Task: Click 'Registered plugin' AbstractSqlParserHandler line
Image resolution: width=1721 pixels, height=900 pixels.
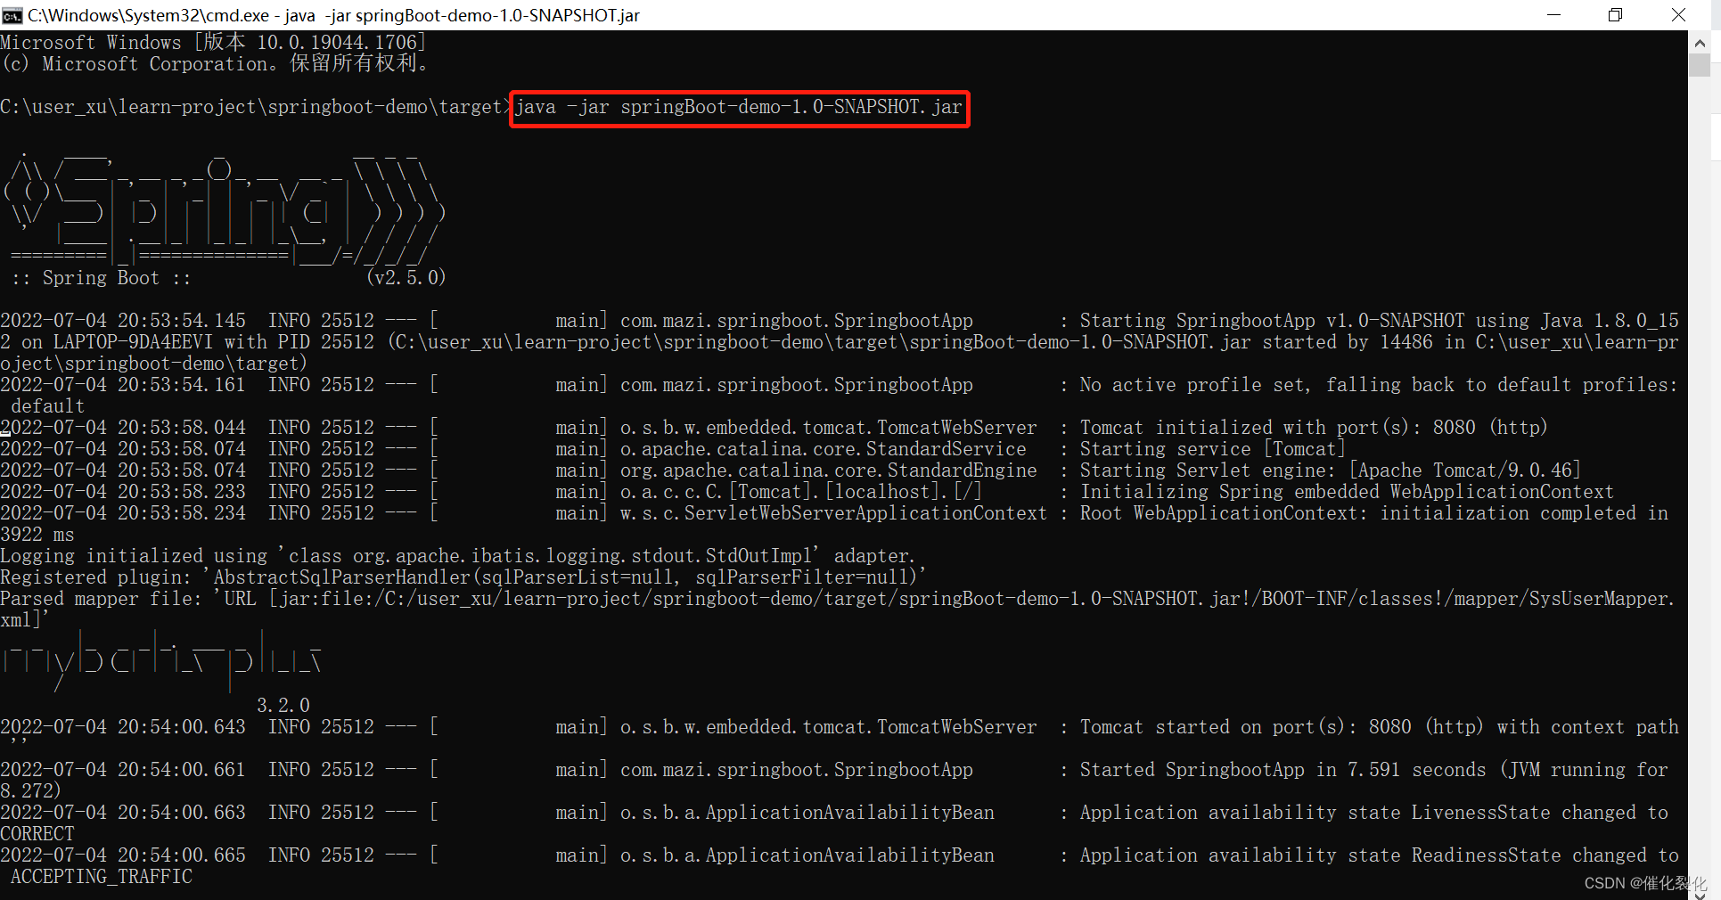Action: coord(463,577)
